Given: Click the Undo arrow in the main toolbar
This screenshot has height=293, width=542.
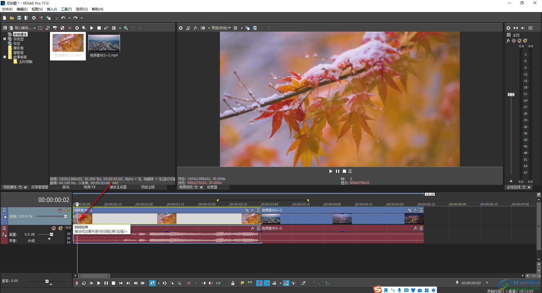Looking at the screenshot, I should tap(63, 18).
